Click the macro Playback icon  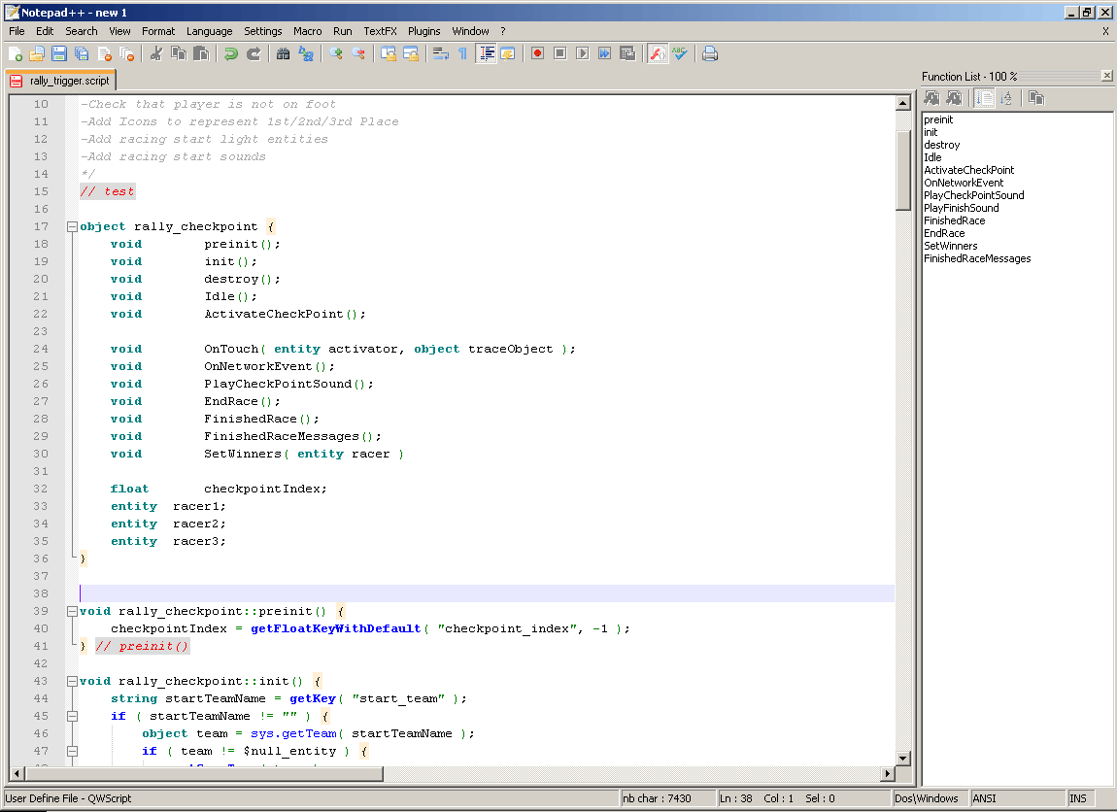[582, 54]
